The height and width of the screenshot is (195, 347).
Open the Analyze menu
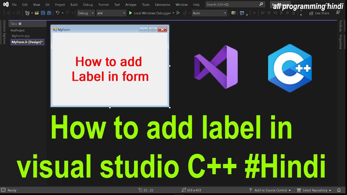pos(131,5)
